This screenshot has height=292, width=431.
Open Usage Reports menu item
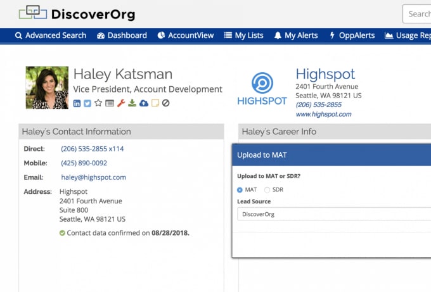pyautogui.click(x=408, y=35)
